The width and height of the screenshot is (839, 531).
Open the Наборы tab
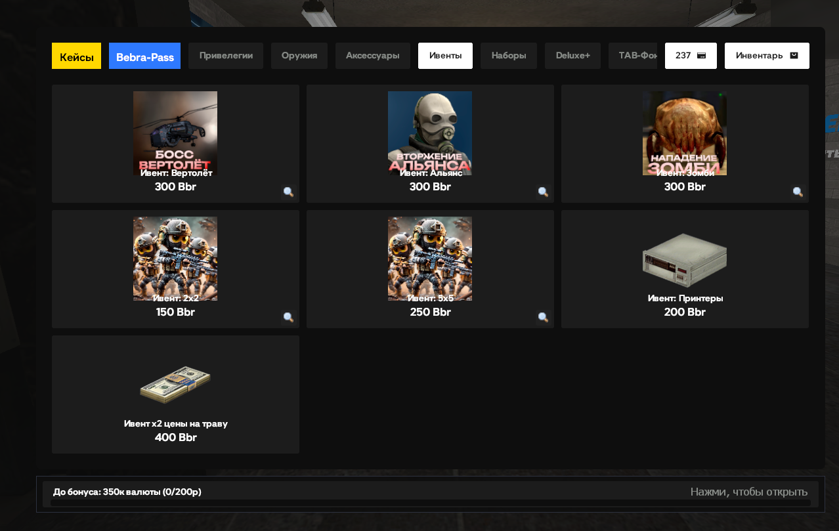(509, 56)
